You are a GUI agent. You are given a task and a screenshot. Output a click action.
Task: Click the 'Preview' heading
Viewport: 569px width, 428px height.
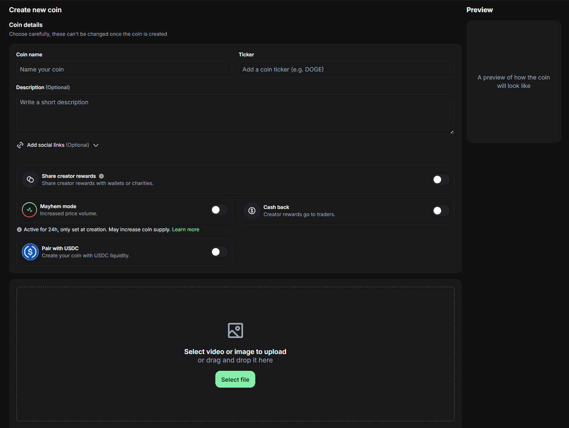(x=480, y=10)
